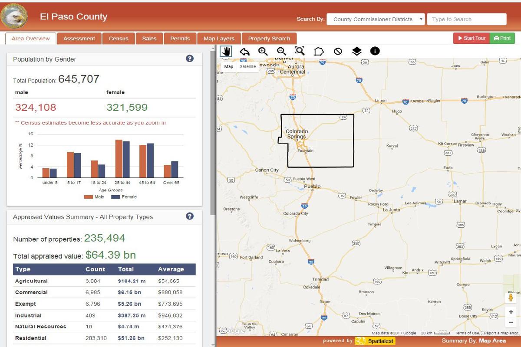Image resolution: width=521 pixels, height=347 pixels.
Task: Switch to the Assessment tab
Action: click(x=79, y=39)
